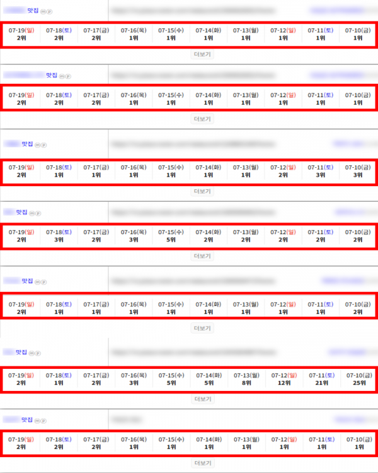Open the 'm' icon in second 맛집 row

pos(62,76)
